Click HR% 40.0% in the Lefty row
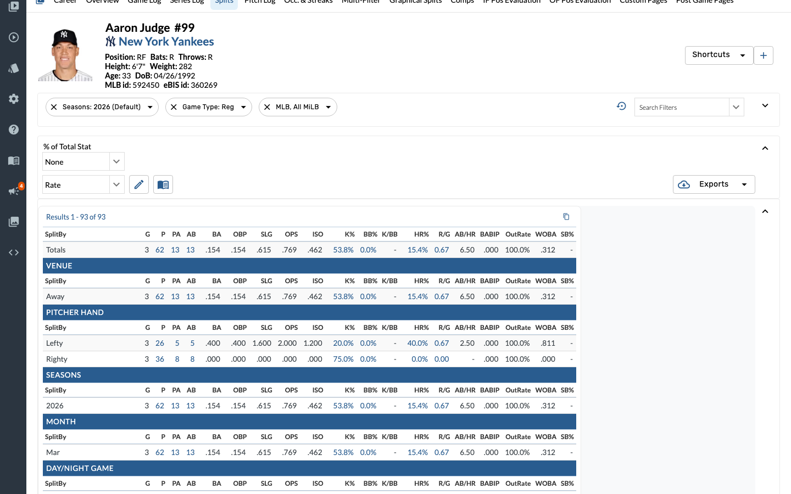This screenshot has height=494, width=791. point(417,343)
